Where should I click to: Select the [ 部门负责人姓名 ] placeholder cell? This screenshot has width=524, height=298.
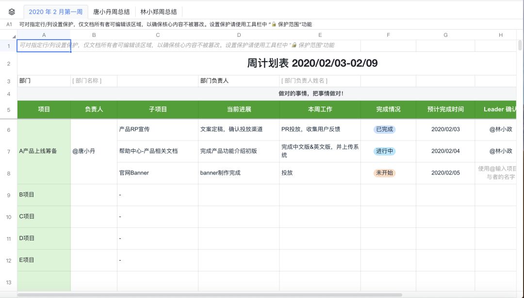point(320,81)
